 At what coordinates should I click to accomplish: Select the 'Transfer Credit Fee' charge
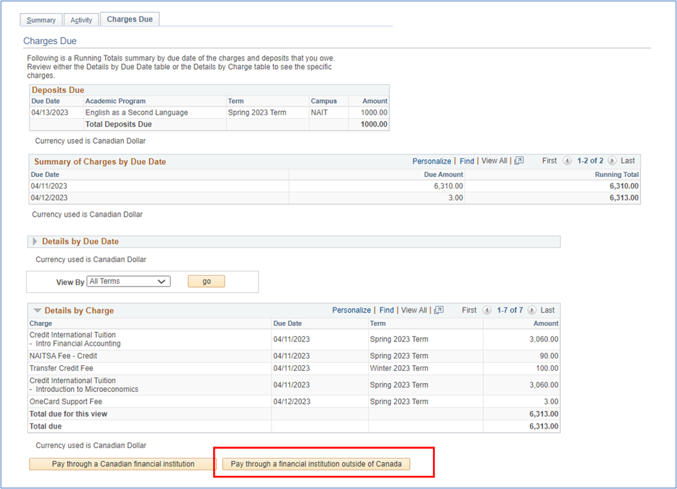[x=61, y=368]
